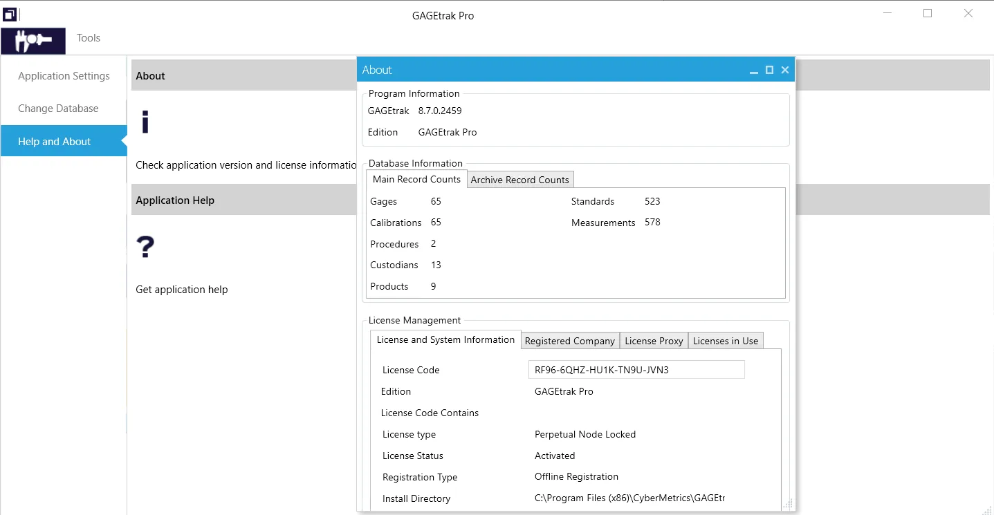
Task: Click the "Offline Registration" value
Action: [x=576, y=477]
